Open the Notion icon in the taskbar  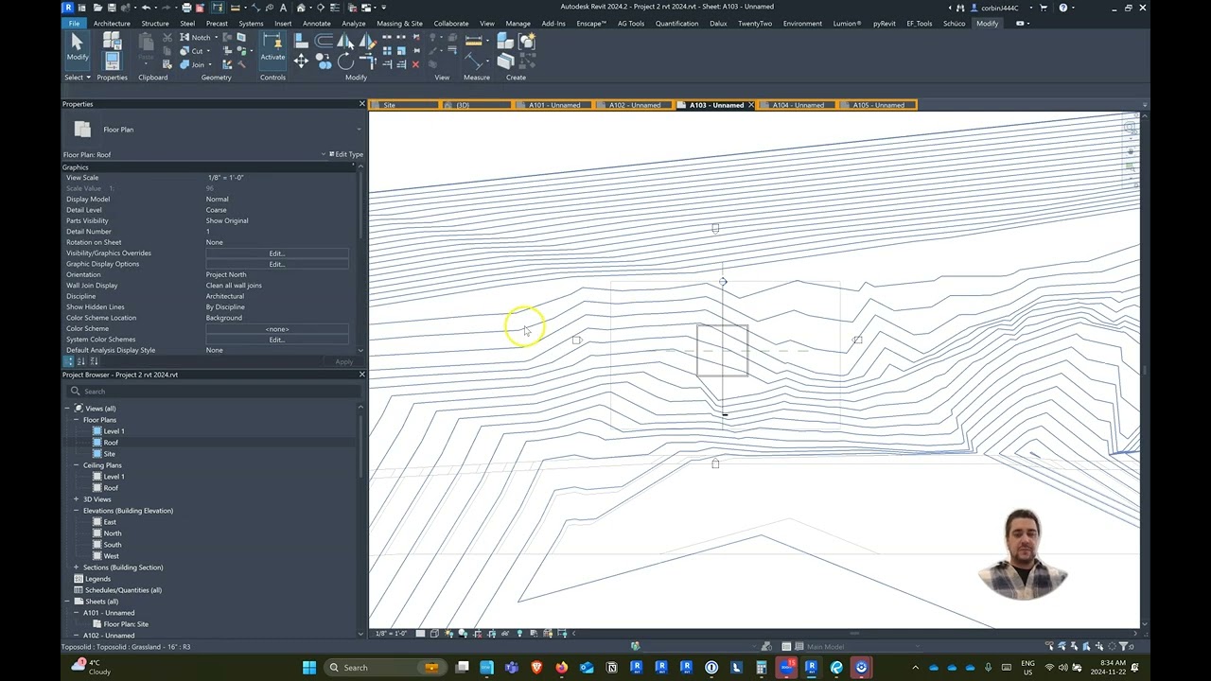[x=611, y=668]
